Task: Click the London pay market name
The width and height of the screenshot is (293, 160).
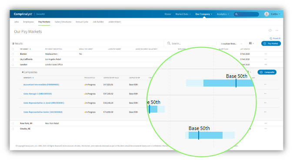Action: [x=24, y=65]
